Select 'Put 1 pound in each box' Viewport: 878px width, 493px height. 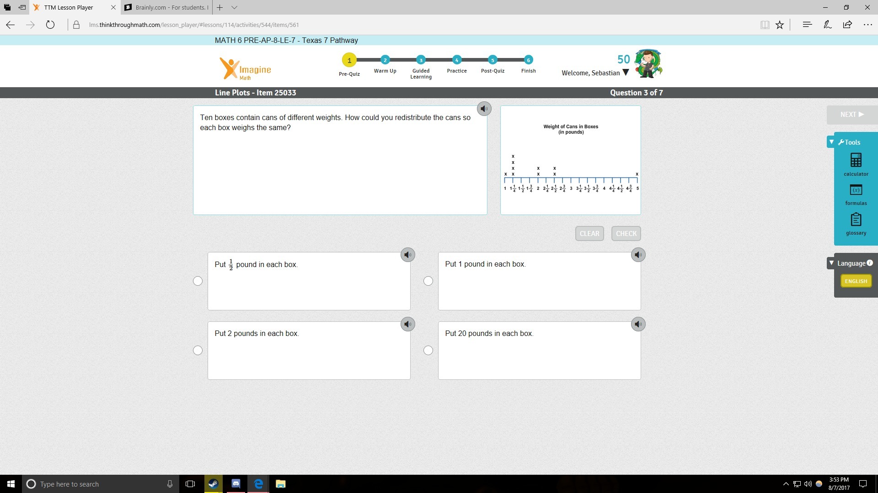point(428,281)
